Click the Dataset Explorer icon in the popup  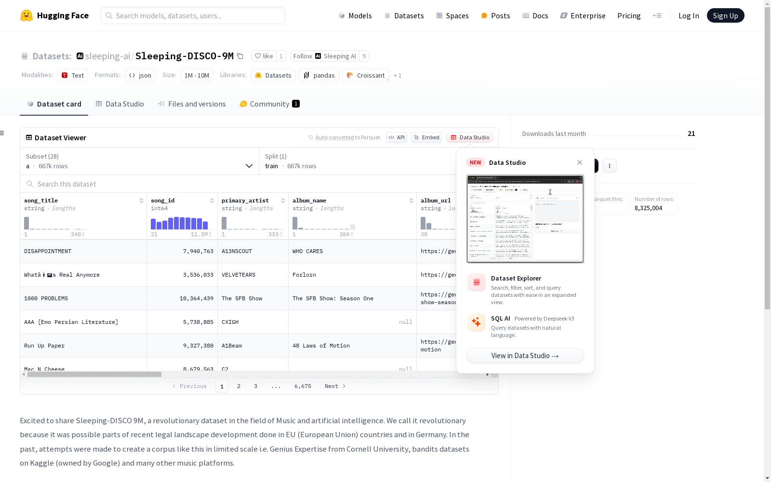[477, 282]
